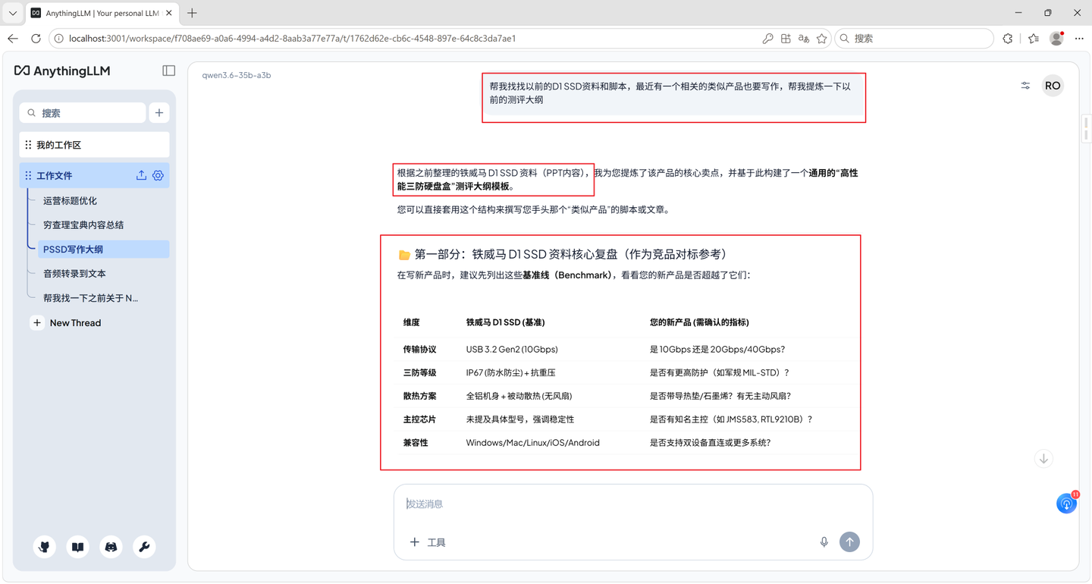The image size is (1092, 584).
Task: Click the sidebar 搜索 input field
Action: [83, 113]
